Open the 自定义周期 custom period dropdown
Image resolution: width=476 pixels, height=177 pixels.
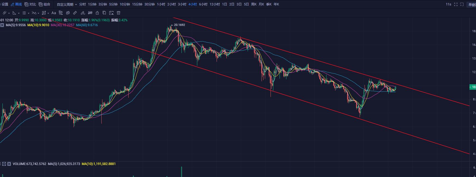click(x=67, y=4)
